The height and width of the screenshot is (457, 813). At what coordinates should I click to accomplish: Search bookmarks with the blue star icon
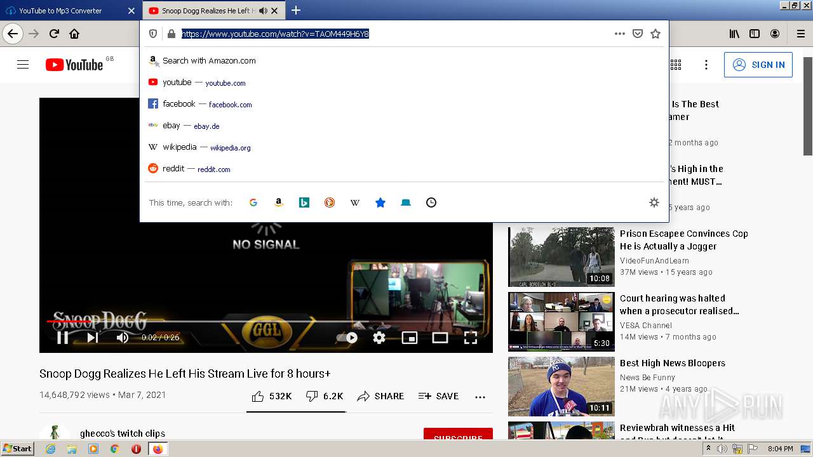click(x=380, y=202)
